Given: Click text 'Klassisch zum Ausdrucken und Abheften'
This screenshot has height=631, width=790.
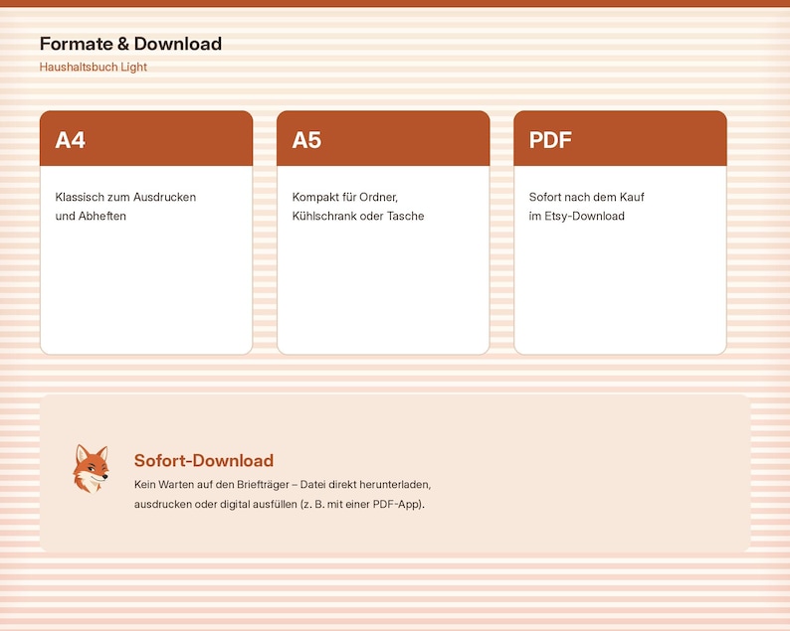Looking at the screenshot, I should [x=125, y=207].
